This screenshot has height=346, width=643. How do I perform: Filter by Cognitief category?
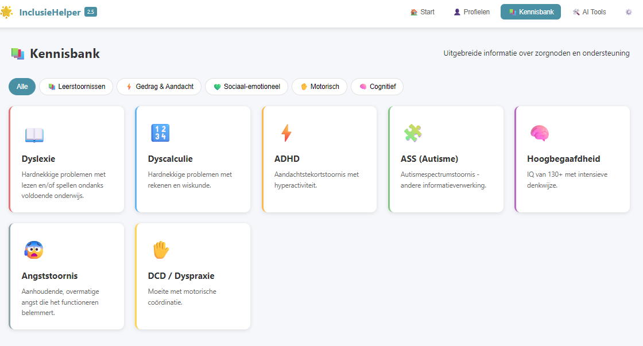pos(377,87)
